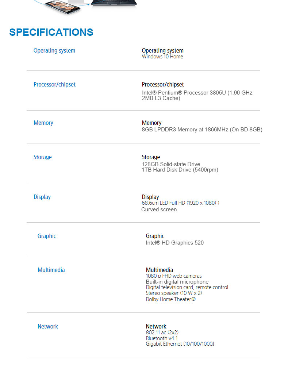This screenshot has height=365, width=292.
Task: Select the blue Network label
Action: pyautogui.click(x=48, y=327)
